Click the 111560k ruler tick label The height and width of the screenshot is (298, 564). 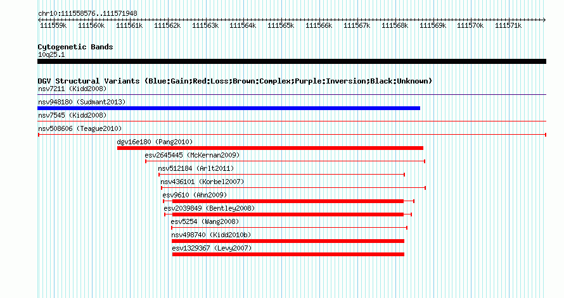click(91, 25)
